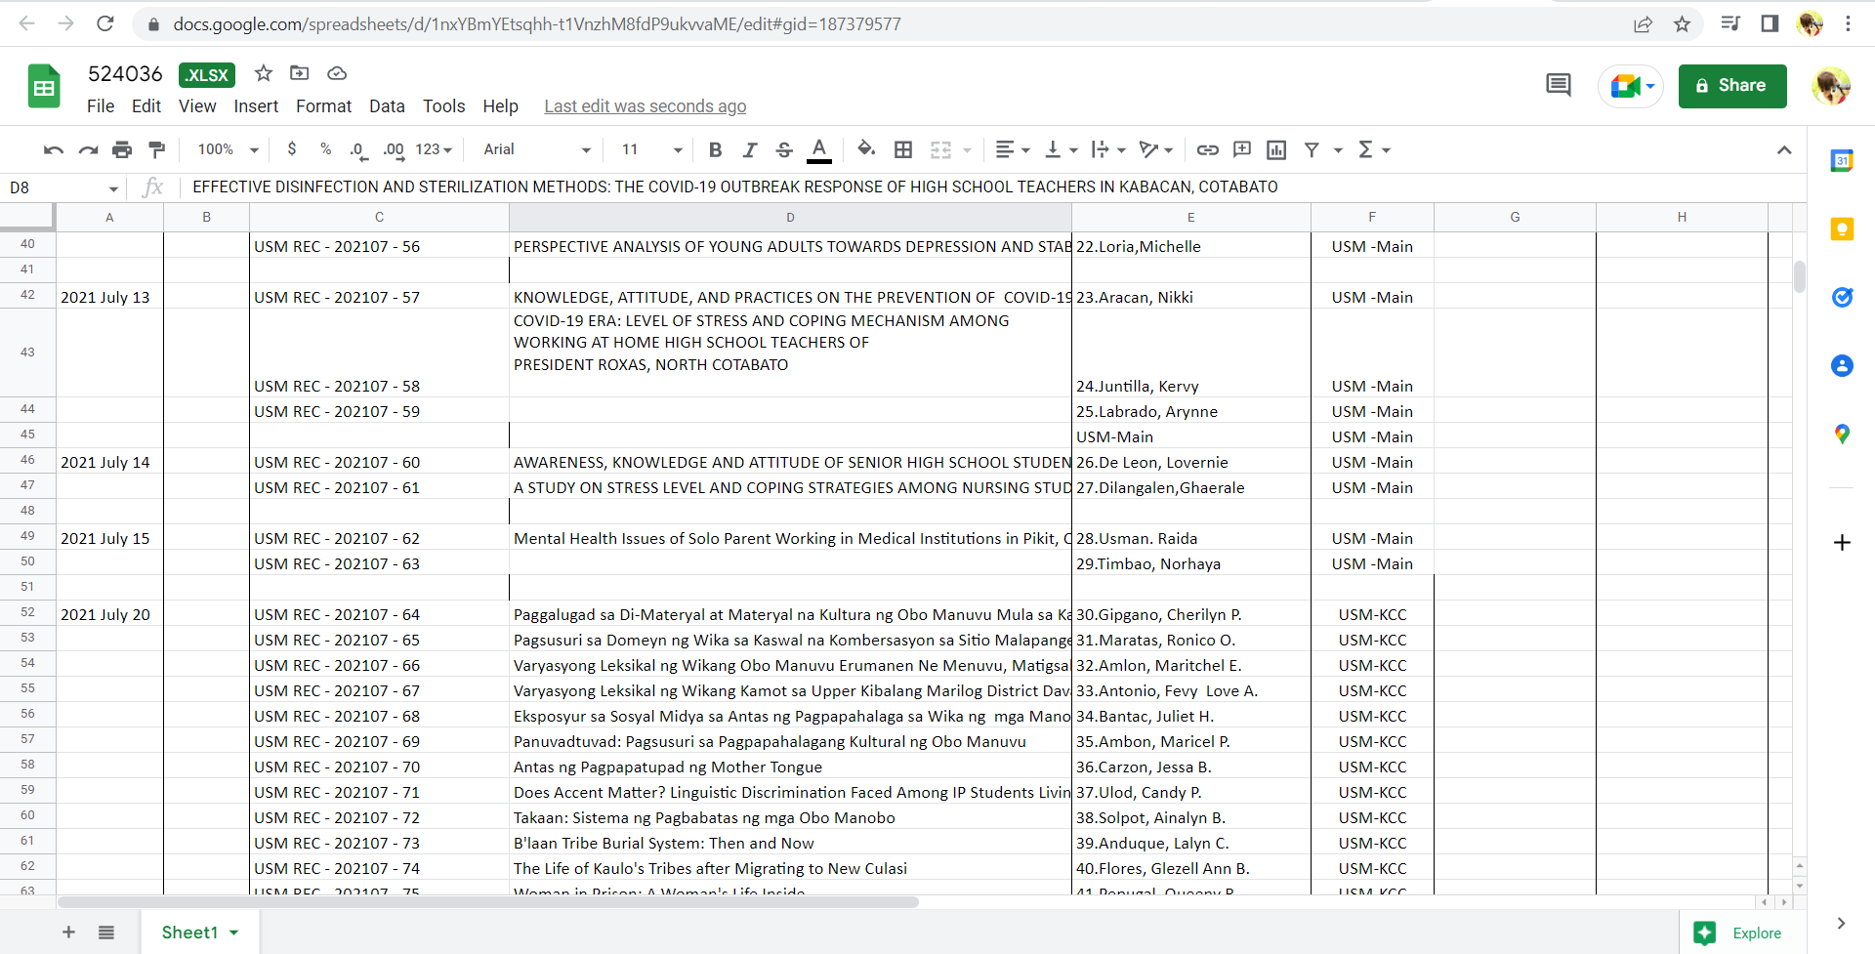This screenshot has width=1875, height=954.
Task: Open filter views dropdown arrow
Action: [1338, 149]
